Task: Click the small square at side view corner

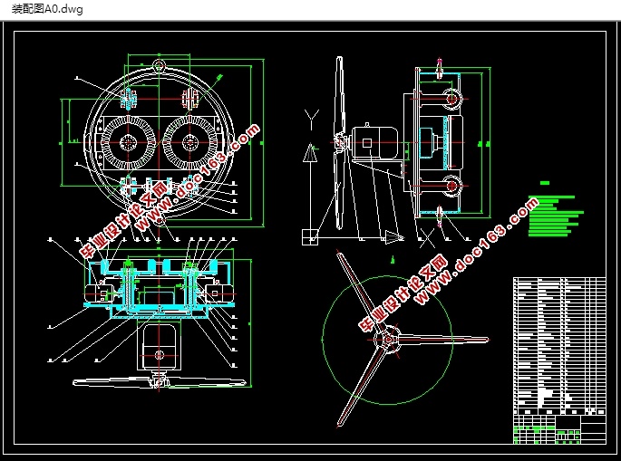Action: point(310,236)
